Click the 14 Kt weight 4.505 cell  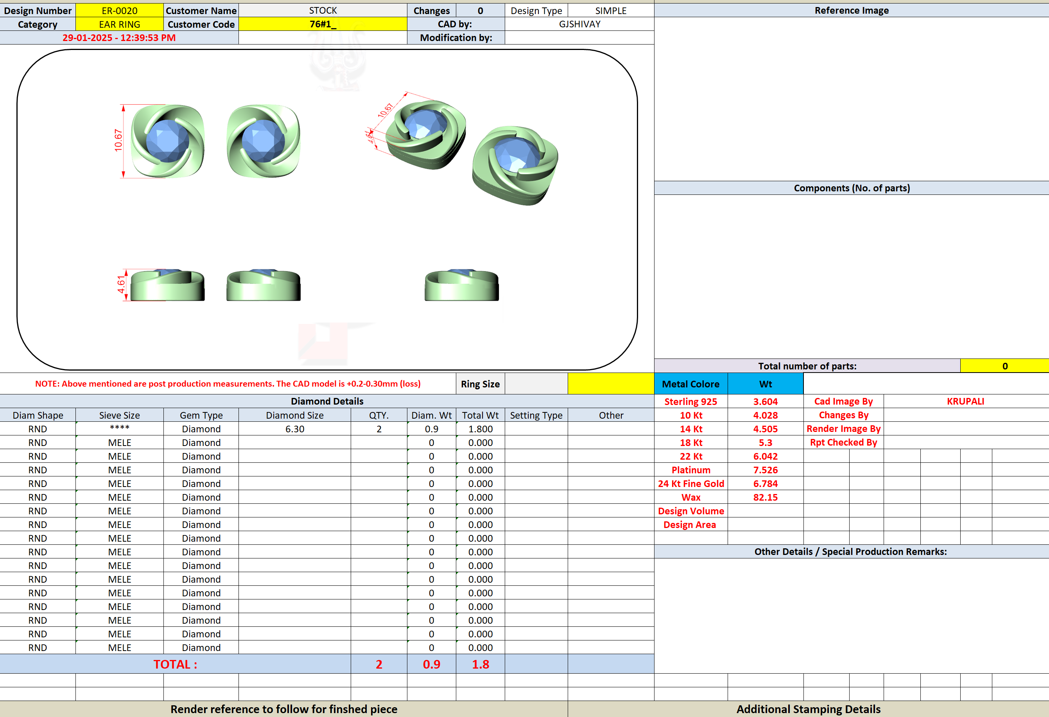pos(766,429)
